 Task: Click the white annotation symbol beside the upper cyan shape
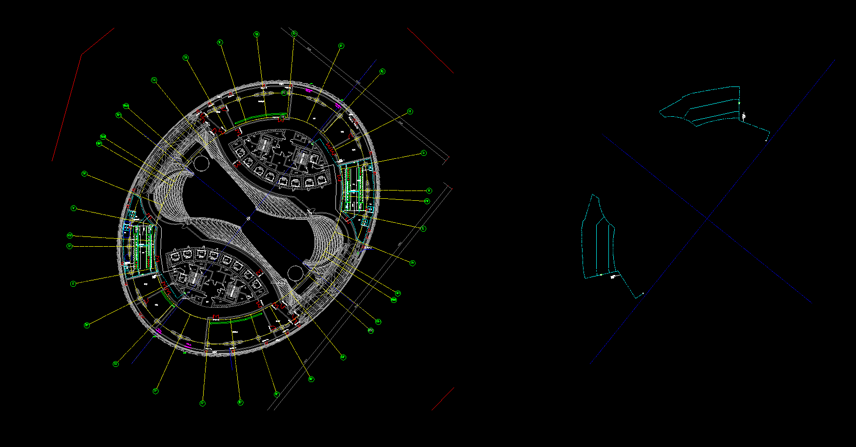pyautogui.click(x=744, y=116)
